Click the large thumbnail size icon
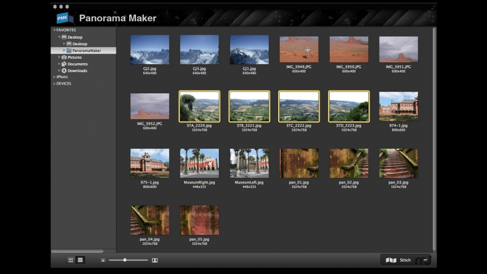 154,260
